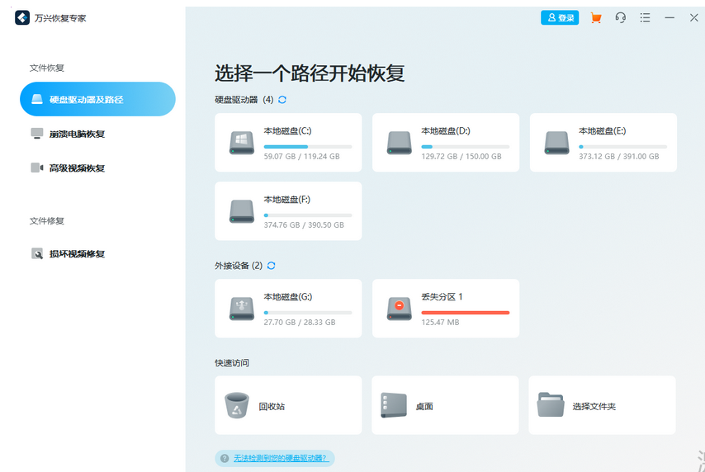Click the 文件修复 sidebar heading
The image size is (705, 472).
[x=47, y=220]
